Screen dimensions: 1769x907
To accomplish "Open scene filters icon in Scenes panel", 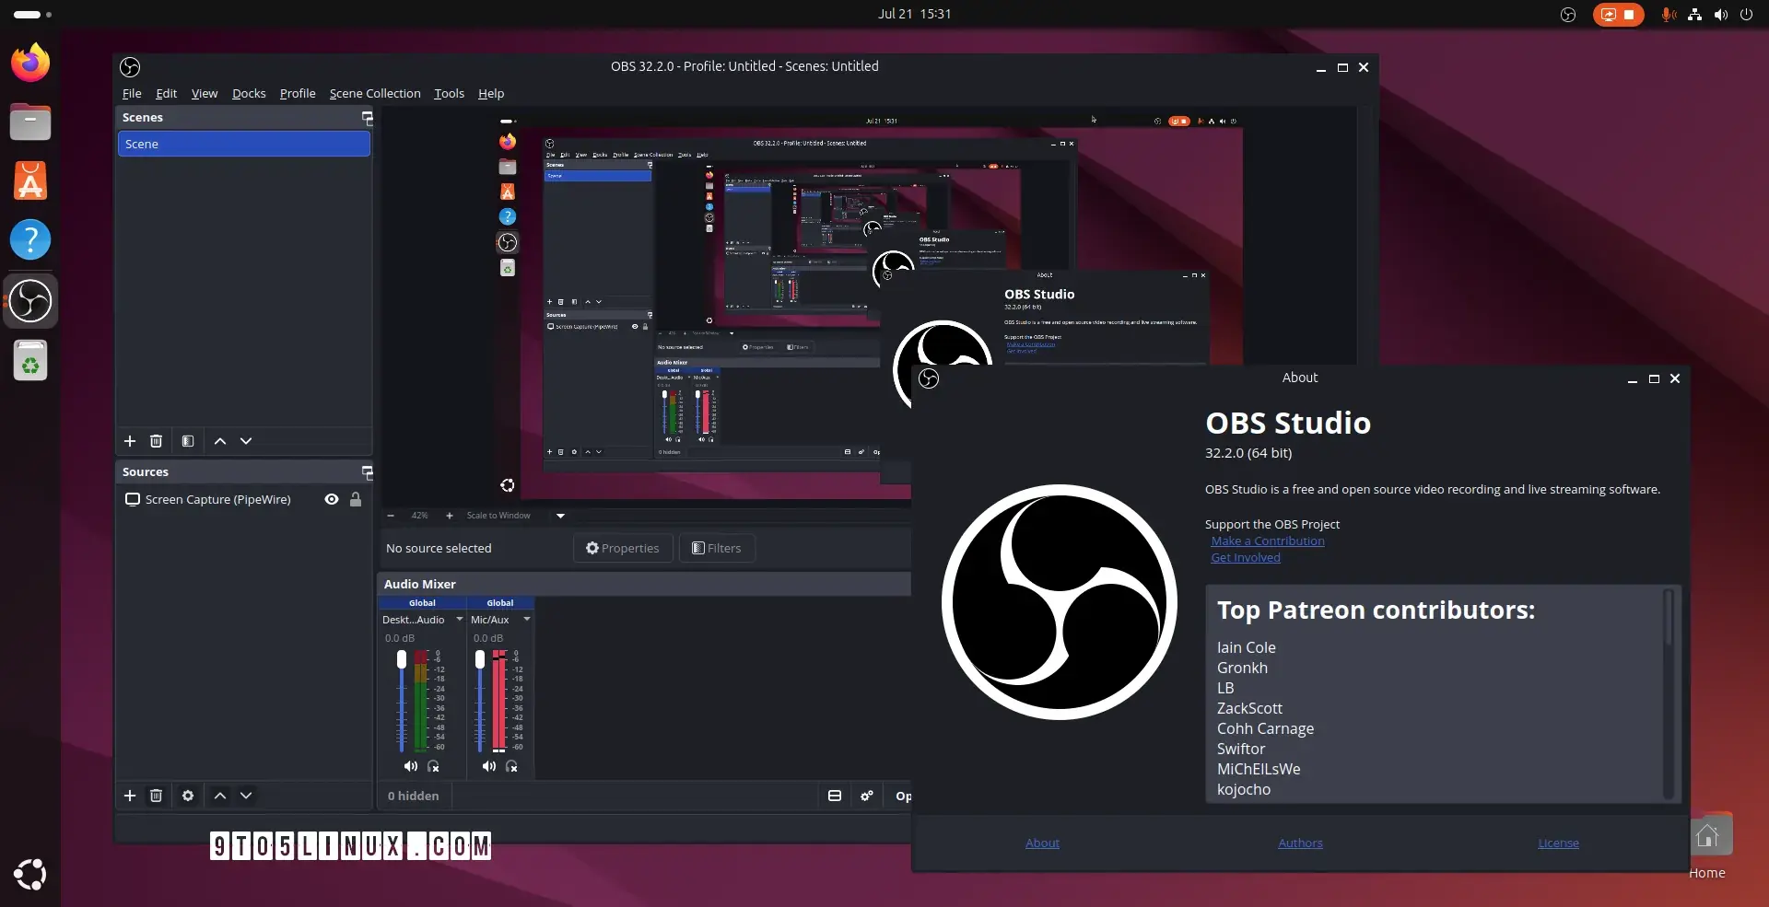I will 188,441.
